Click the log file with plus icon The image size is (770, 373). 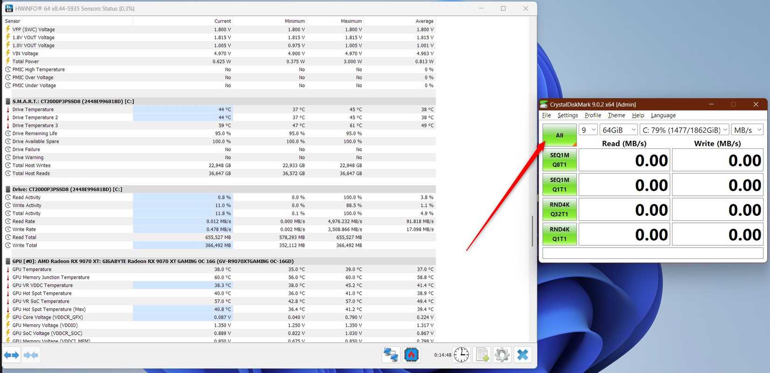click(482, 355)
